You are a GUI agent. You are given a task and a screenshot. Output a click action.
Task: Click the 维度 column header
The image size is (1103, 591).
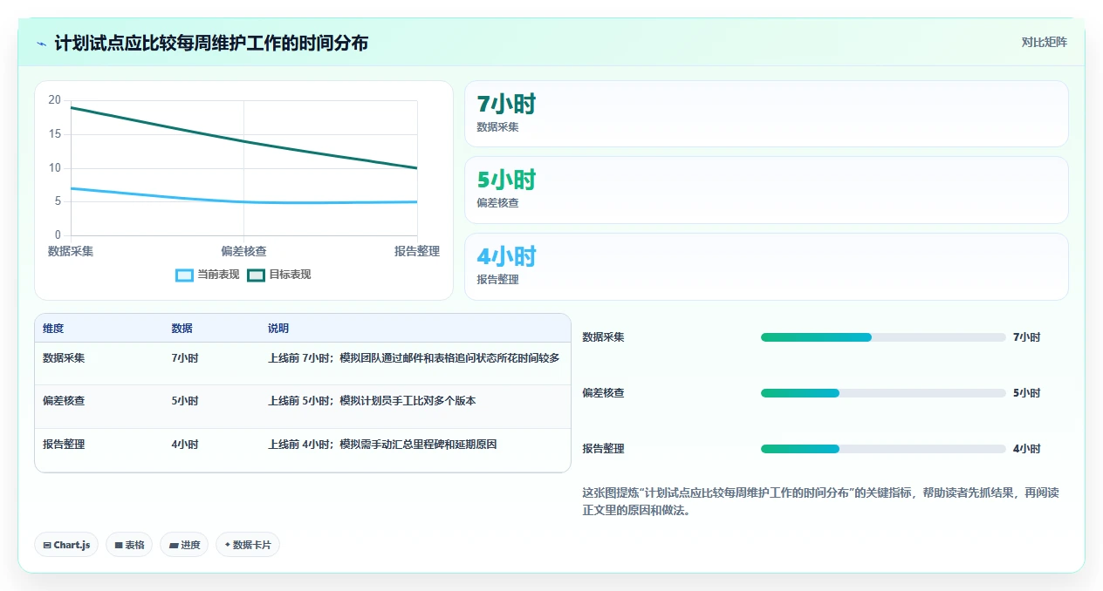[x=53, y=329]
